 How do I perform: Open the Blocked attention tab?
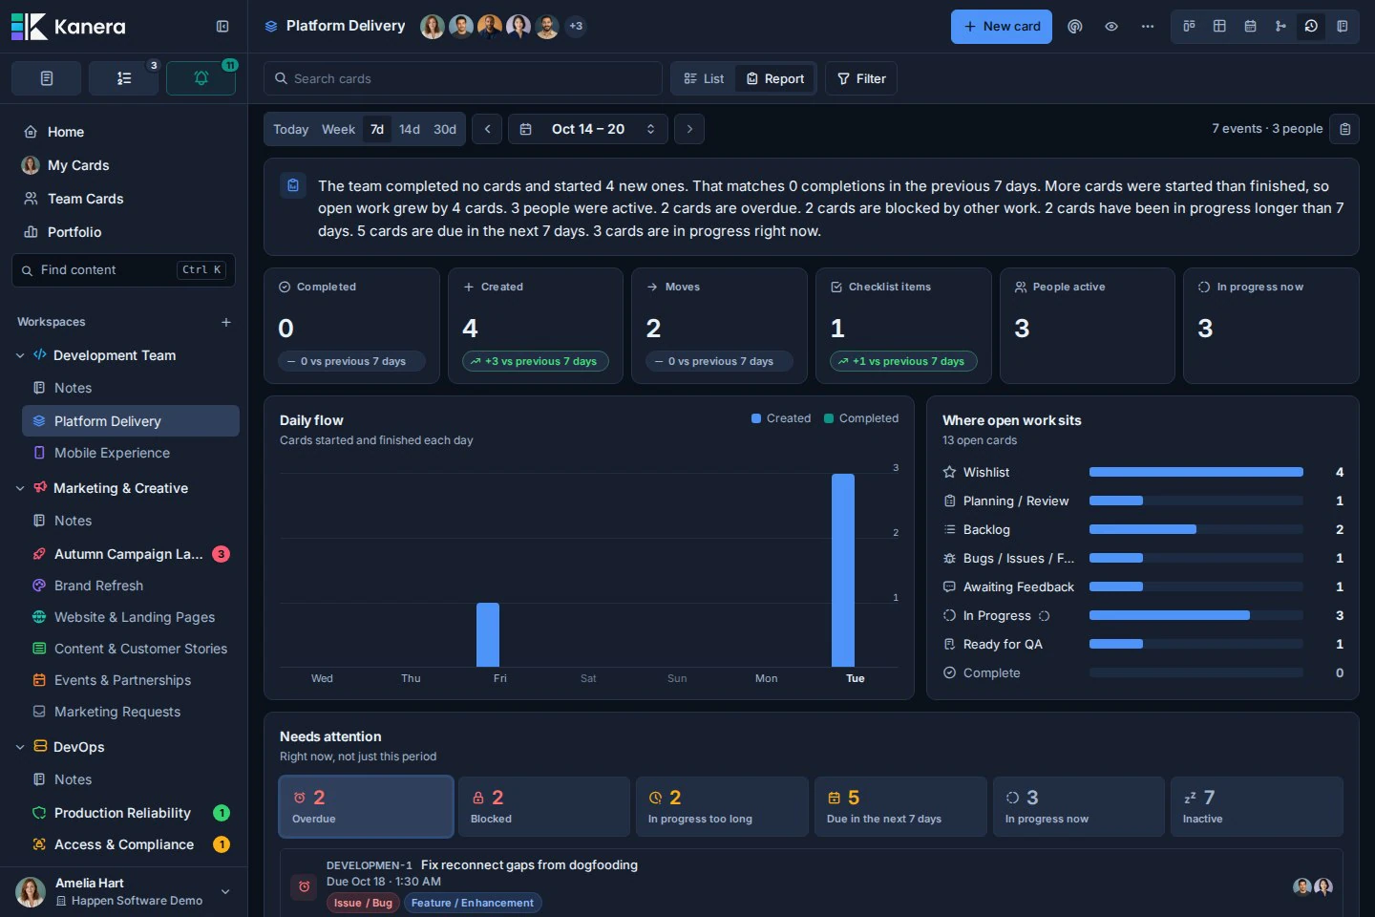coord(544,806)
